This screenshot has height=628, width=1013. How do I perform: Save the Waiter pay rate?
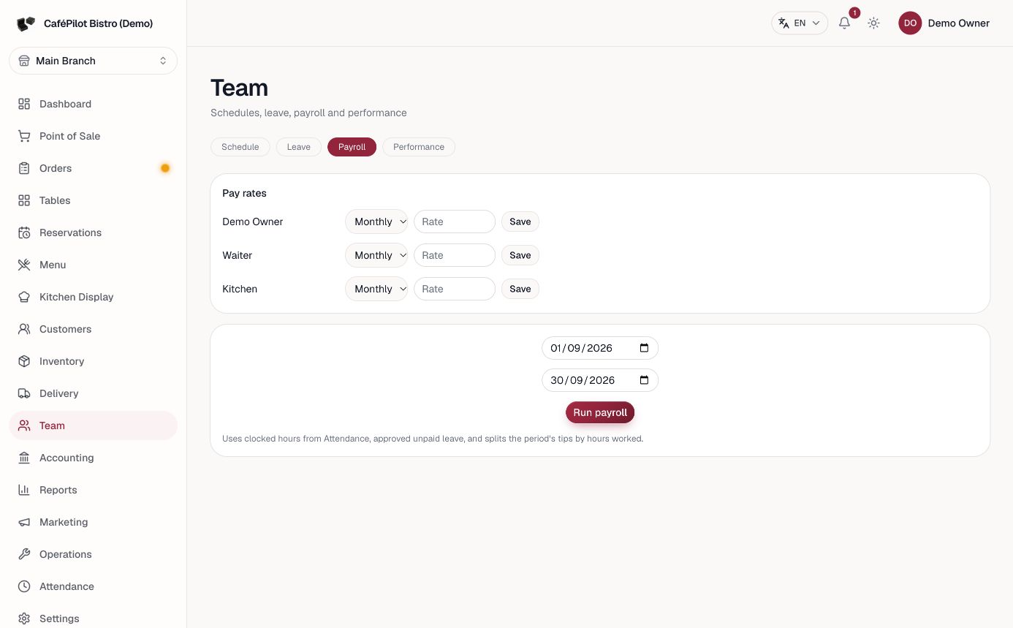520,255
